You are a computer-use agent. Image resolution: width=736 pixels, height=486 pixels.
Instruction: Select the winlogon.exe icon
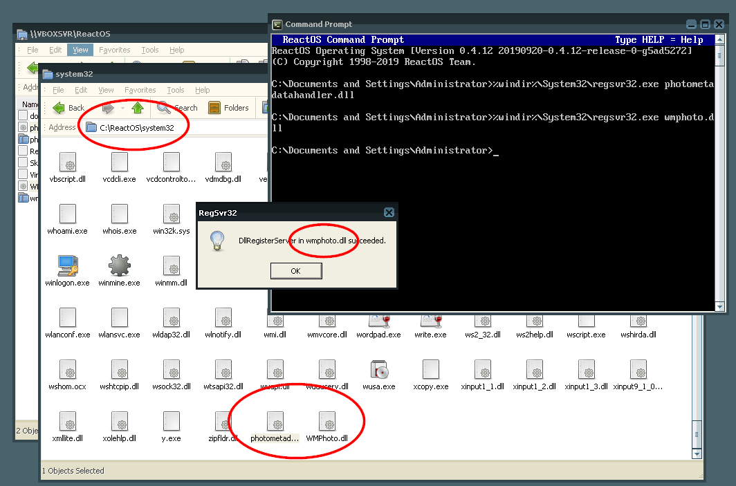[x=68, y=265]
